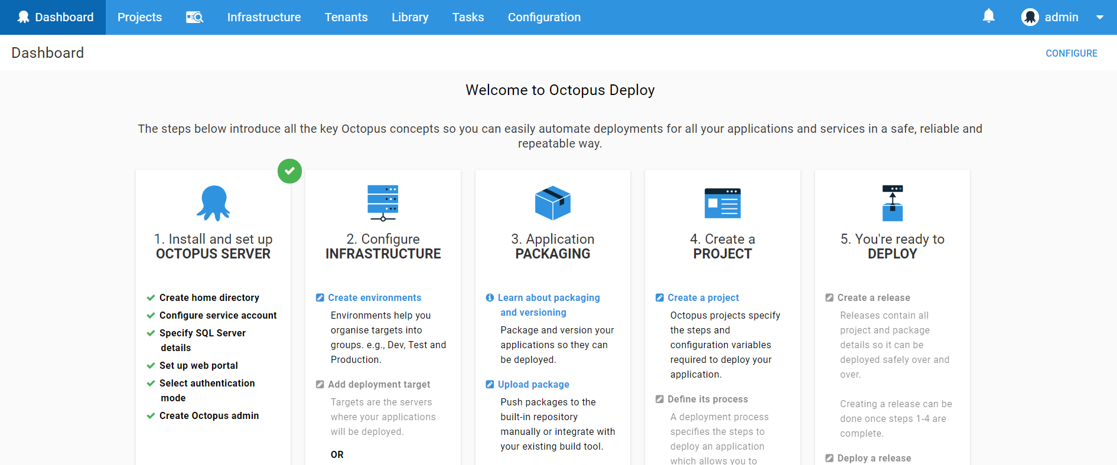Click the CONFIGURE link for the dashboard

(x=1072, y=53)
